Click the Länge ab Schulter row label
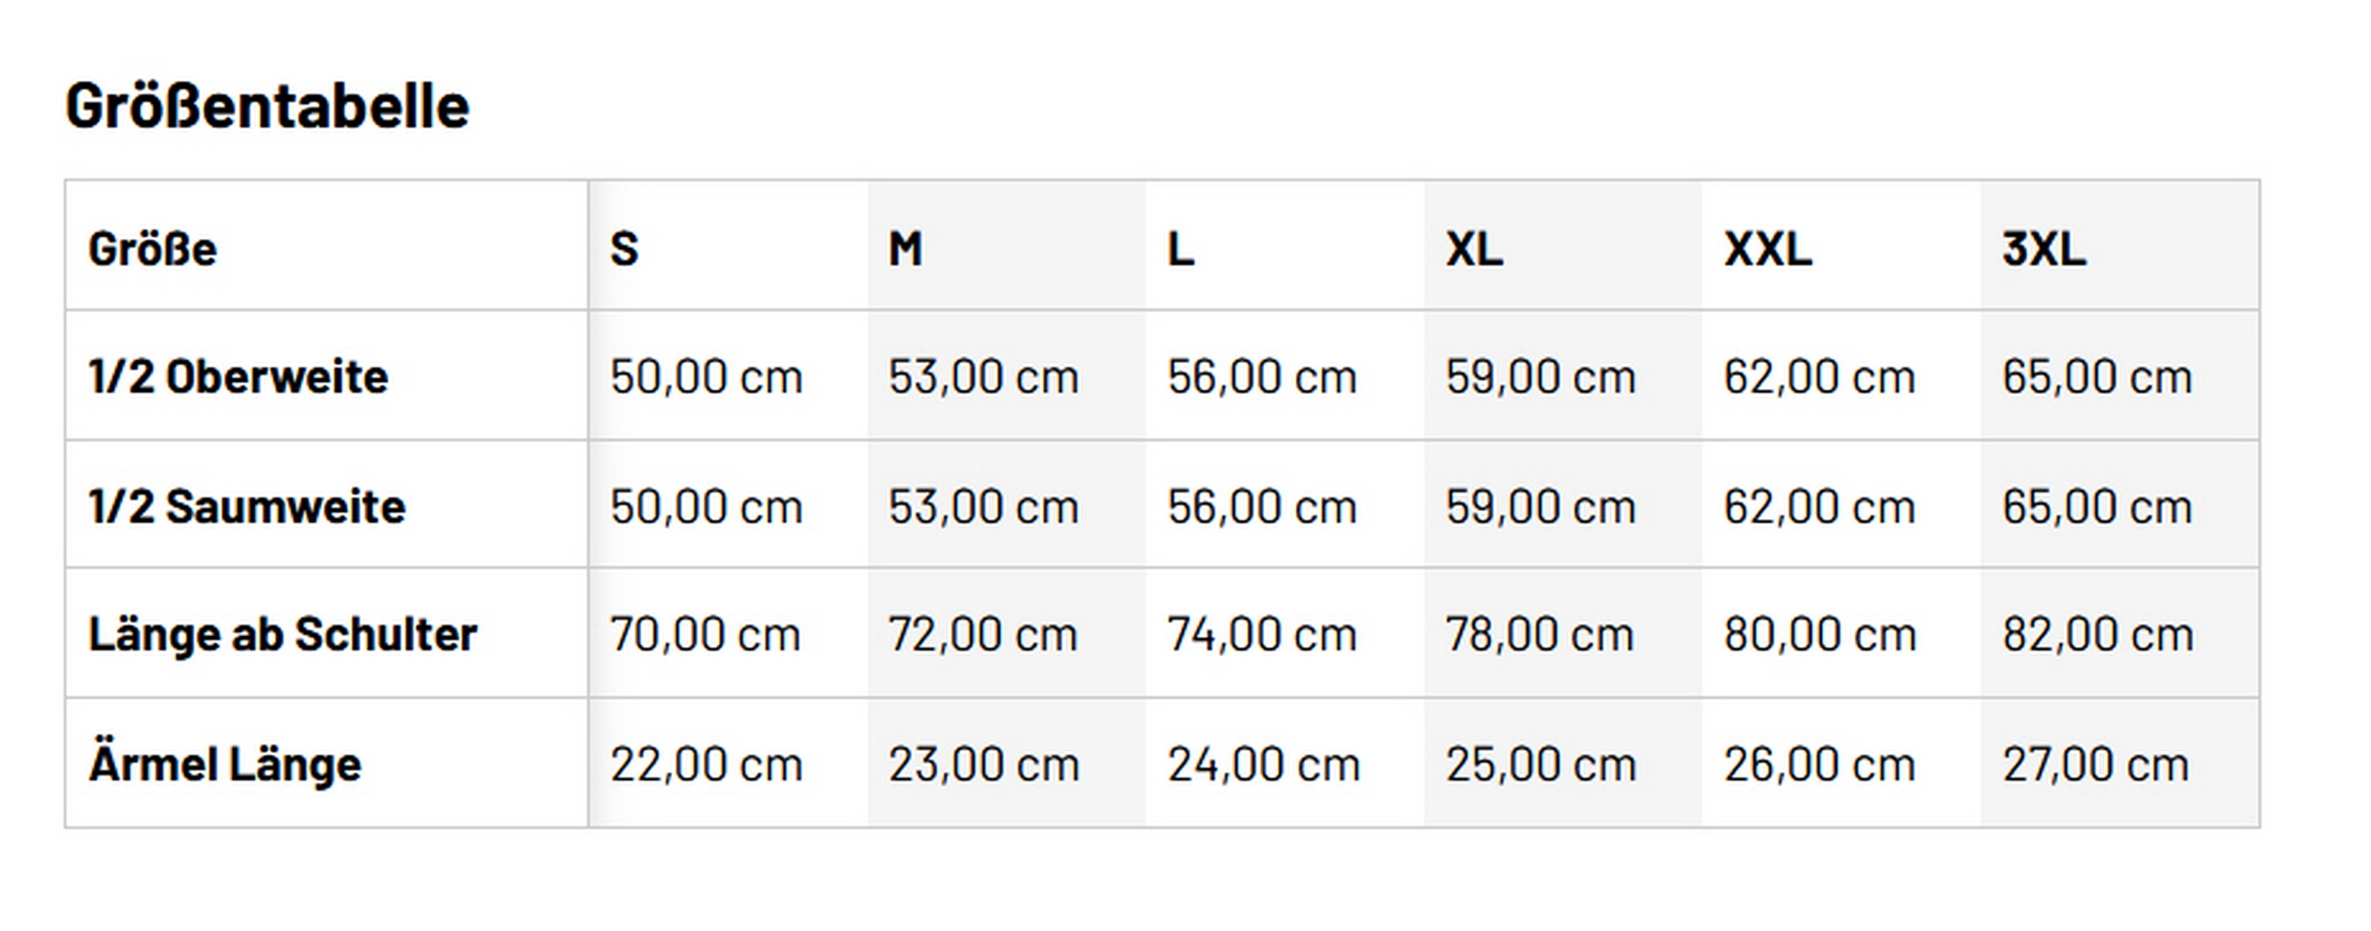This screenshot has height=931, width=2371. [x=283, y=634]
